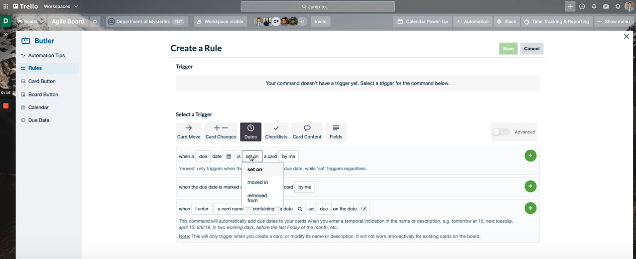Change the 'due' selector after 'set'
The width and height of the screenshot is (636, 259).
(324, 209)
